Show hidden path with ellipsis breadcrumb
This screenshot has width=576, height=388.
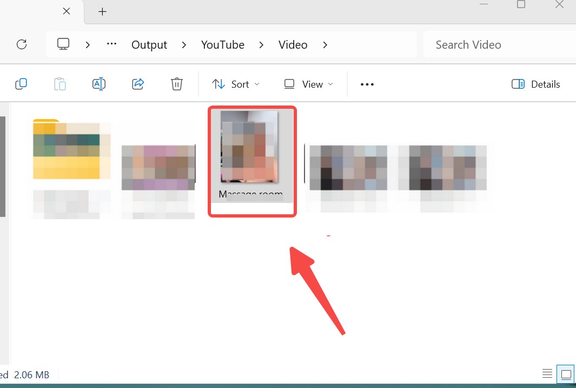pyautogui.click(x=111, y=44)
